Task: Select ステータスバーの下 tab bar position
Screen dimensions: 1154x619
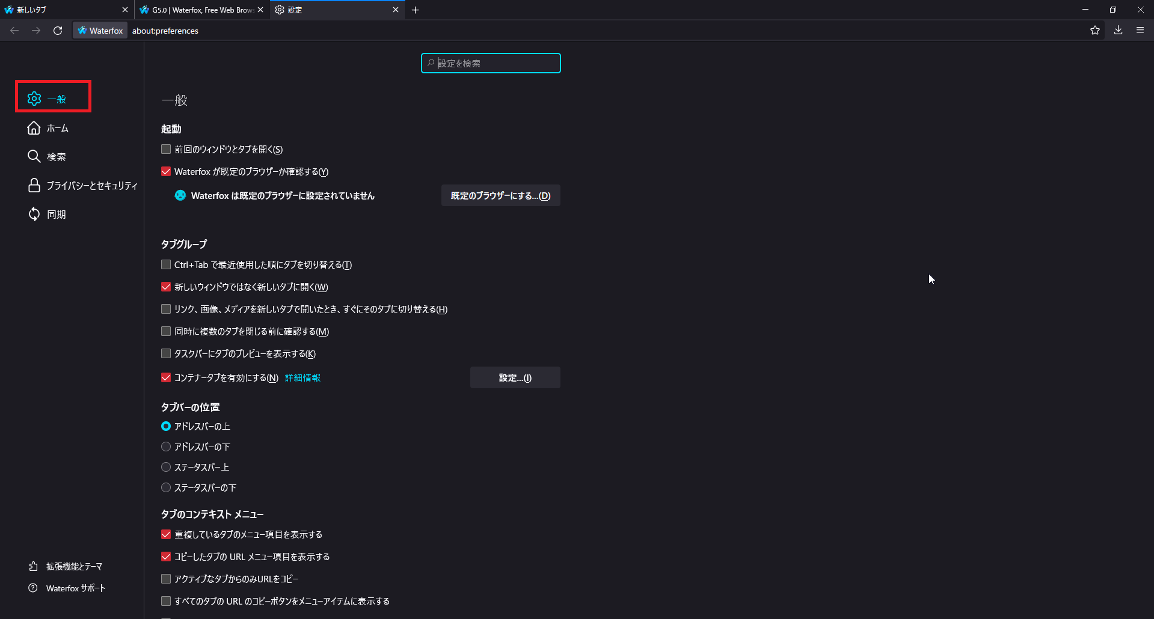Action: coord(166,487)
